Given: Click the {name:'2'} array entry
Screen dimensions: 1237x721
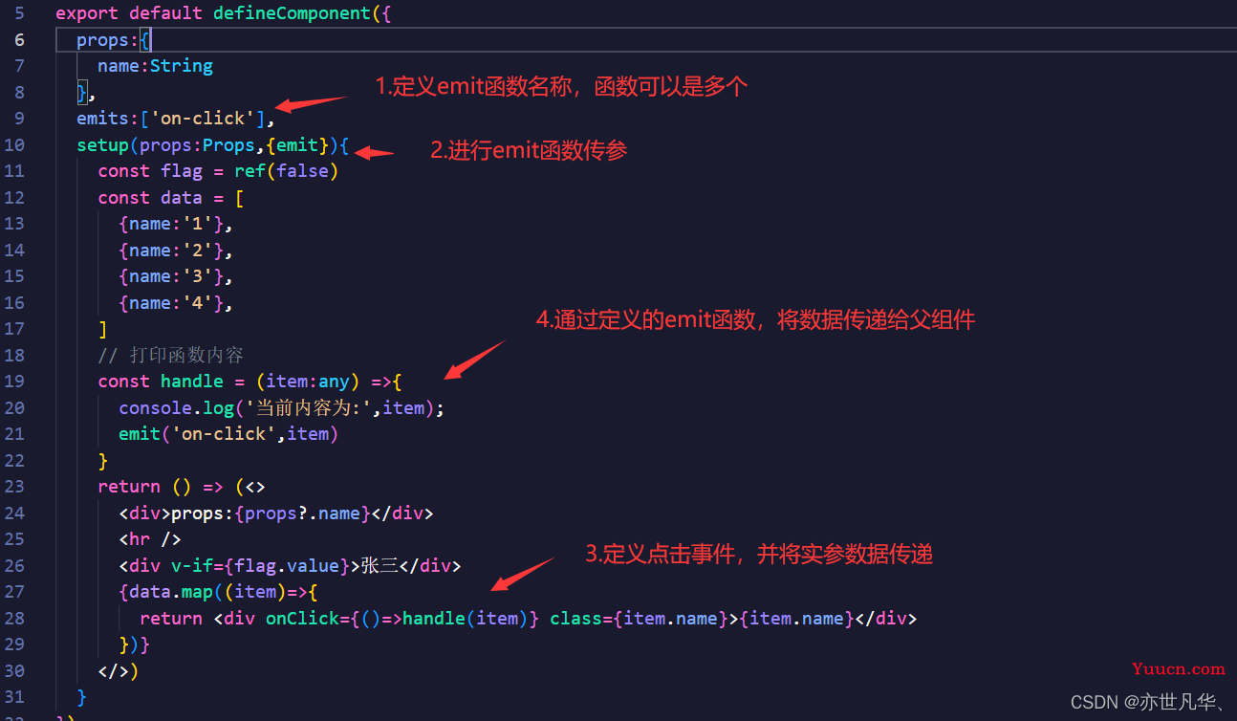Looking at the screenshot, I should 171,251.
